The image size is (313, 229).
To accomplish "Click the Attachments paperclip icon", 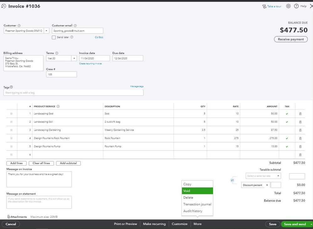I will click(x=8, y=217).
